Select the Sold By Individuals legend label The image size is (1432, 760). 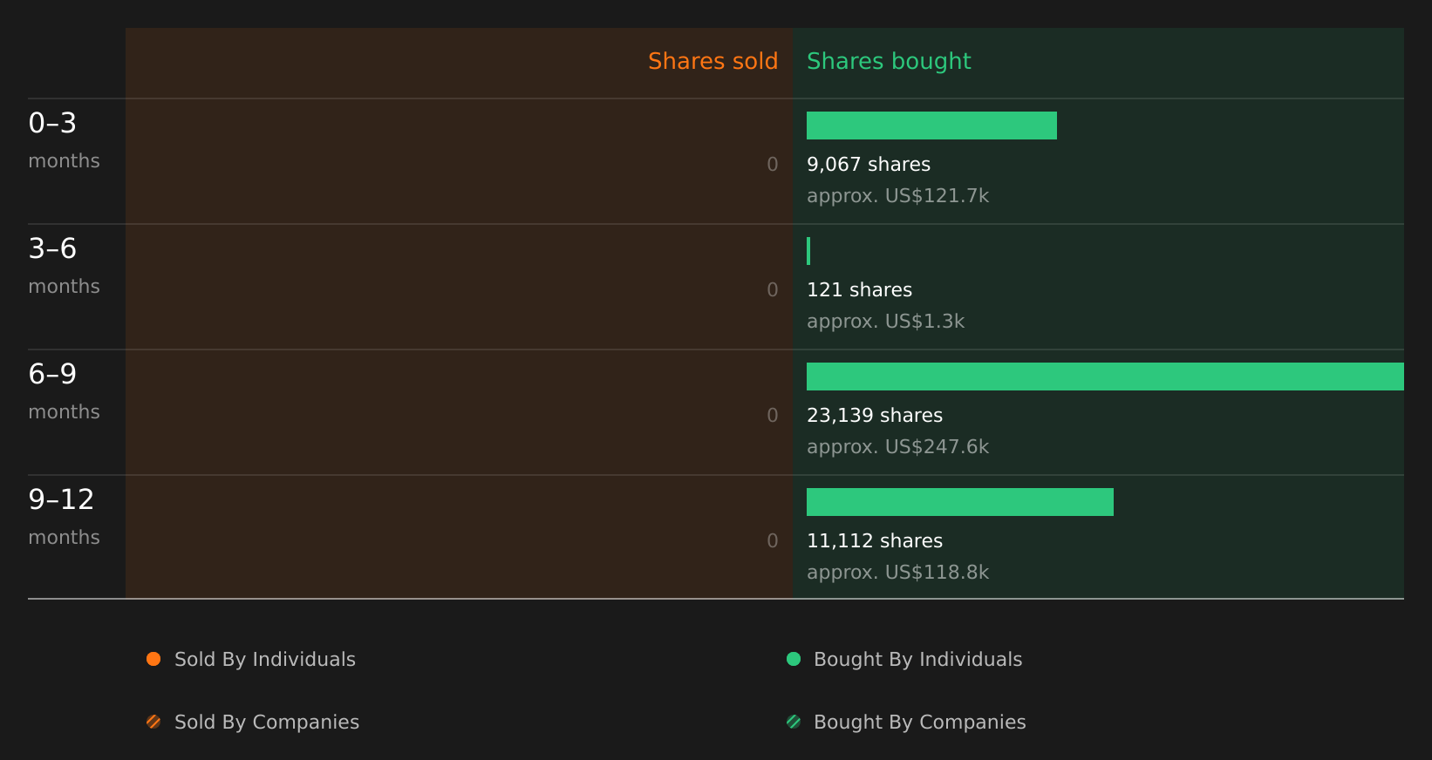265,660
